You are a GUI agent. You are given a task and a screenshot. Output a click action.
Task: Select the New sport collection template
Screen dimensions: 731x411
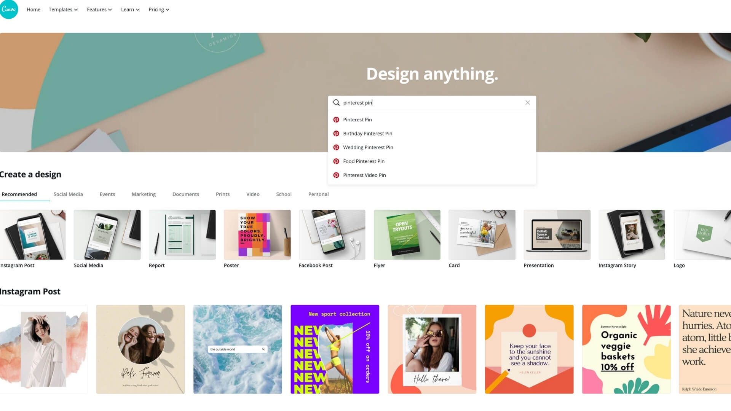335,349
